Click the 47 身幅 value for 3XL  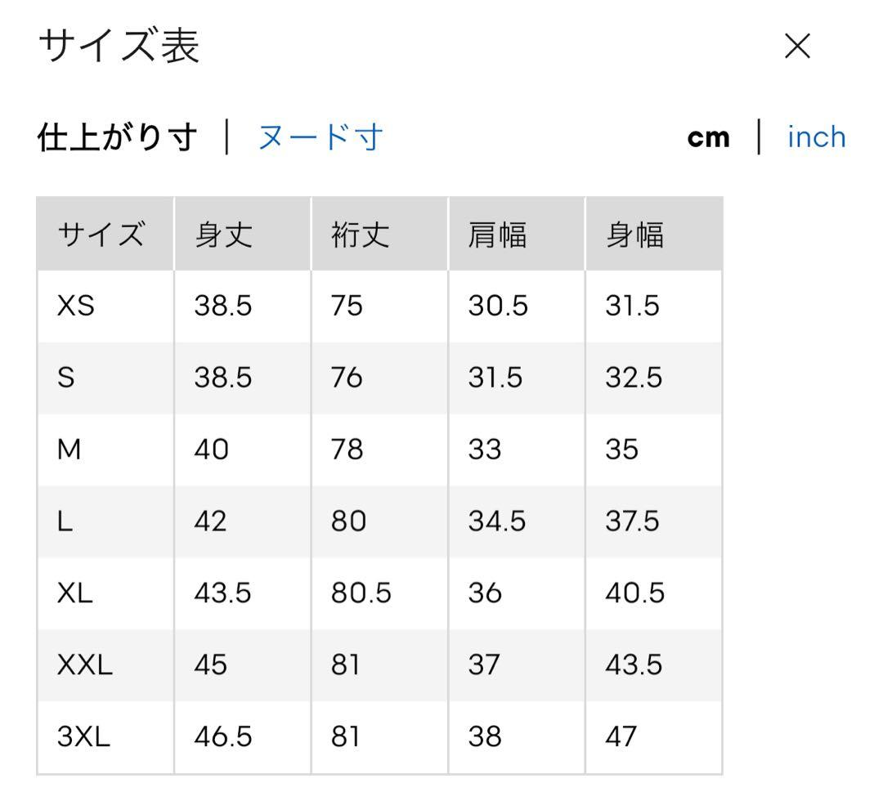(621, 736)
